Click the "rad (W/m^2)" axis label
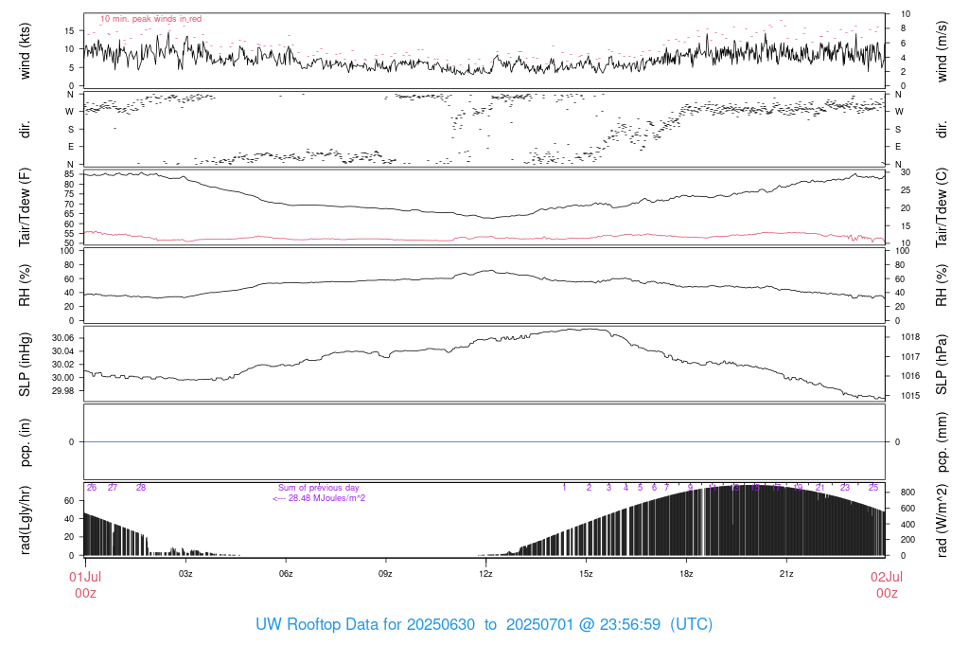The width and height of the screenshot is (969, 663). (x=942, y=520)
